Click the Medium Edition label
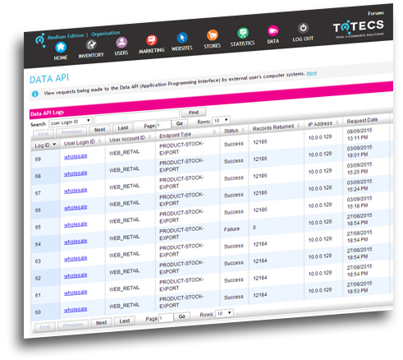This screenshot has height=360, width=403. click(x=66, y=36)
